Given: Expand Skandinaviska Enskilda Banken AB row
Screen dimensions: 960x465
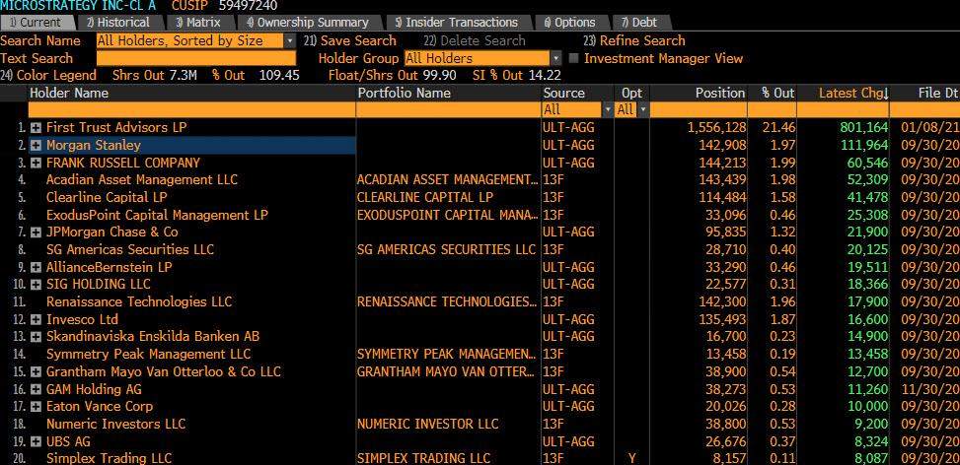Looking at the screenshot, I should [36, 337].
